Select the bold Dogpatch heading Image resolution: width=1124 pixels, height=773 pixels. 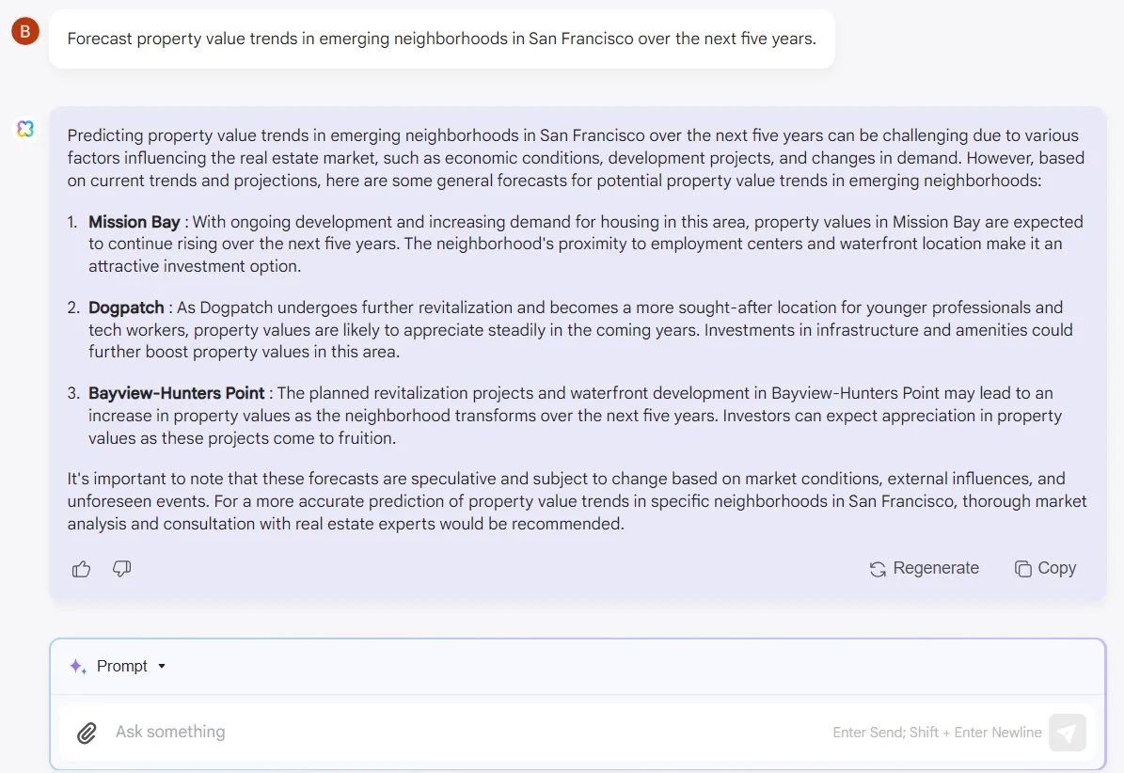click(126, 308)
